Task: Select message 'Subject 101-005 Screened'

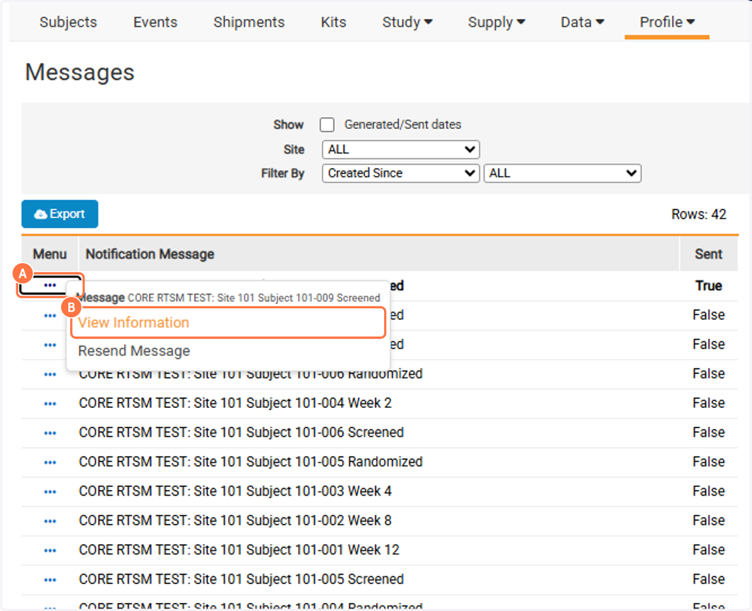Action: point(241,580)
